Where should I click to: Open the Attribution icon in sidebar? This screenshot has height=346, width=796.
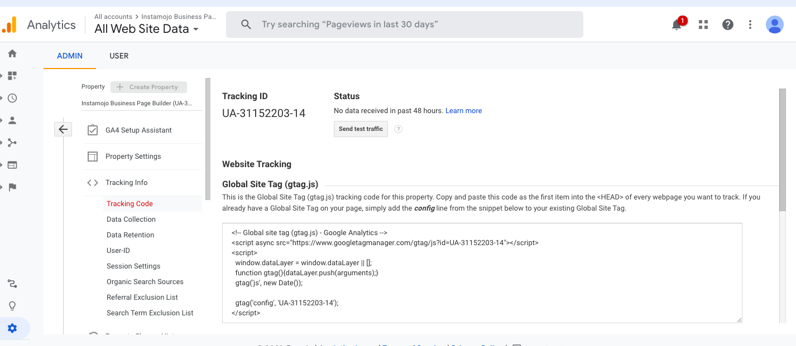point(12,284)
